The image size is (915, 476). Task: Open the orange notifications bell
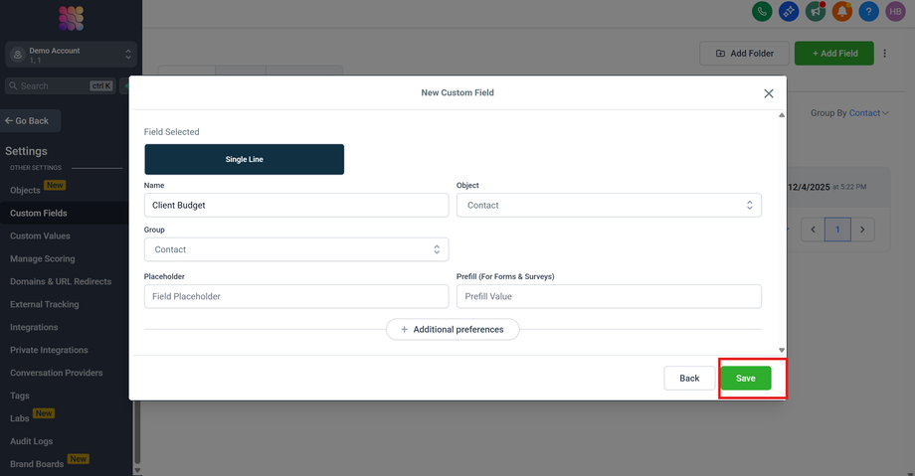[841, 12]
